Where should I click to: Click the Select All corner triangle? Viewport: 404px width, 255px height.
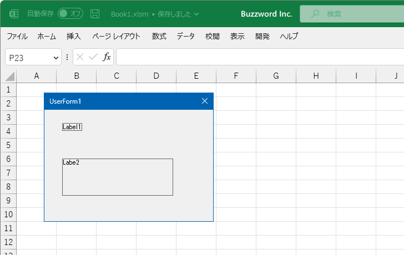click(9, 76)
